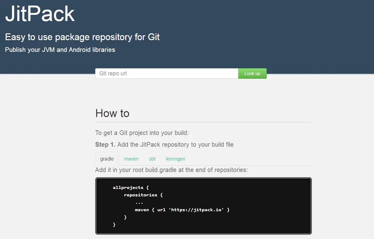
Task: Open the sbt tab
Action: [x=152, y=159]
